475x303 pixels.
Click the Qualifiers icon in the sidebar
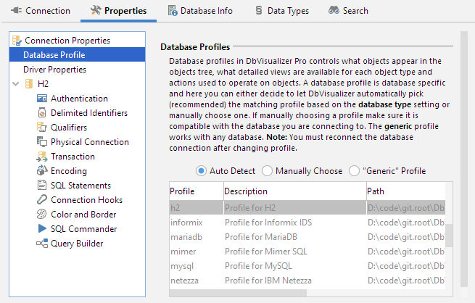[x=41, y=128]
